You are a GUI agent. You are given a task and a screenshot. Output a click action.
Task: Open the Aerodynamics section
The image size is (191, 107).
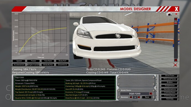click(x=170, y=89)
